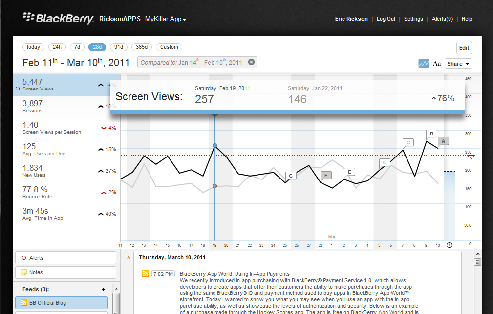
Task: Click the yellow Notes sticky icon
Action: pyautogui.click(x=23, y=272)
